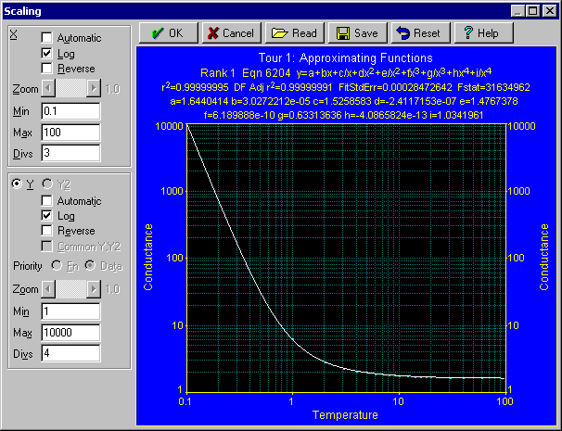The height and width of the screenshot is (431, 562).
Task: Enable X axis Automatic checkbox
Action: click(x=47, y=39)
